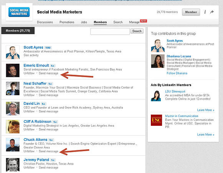Viewport: 223px width, 173px height.
Task: Unfollow Cliff A Robinson
Action: pos(29,129)
